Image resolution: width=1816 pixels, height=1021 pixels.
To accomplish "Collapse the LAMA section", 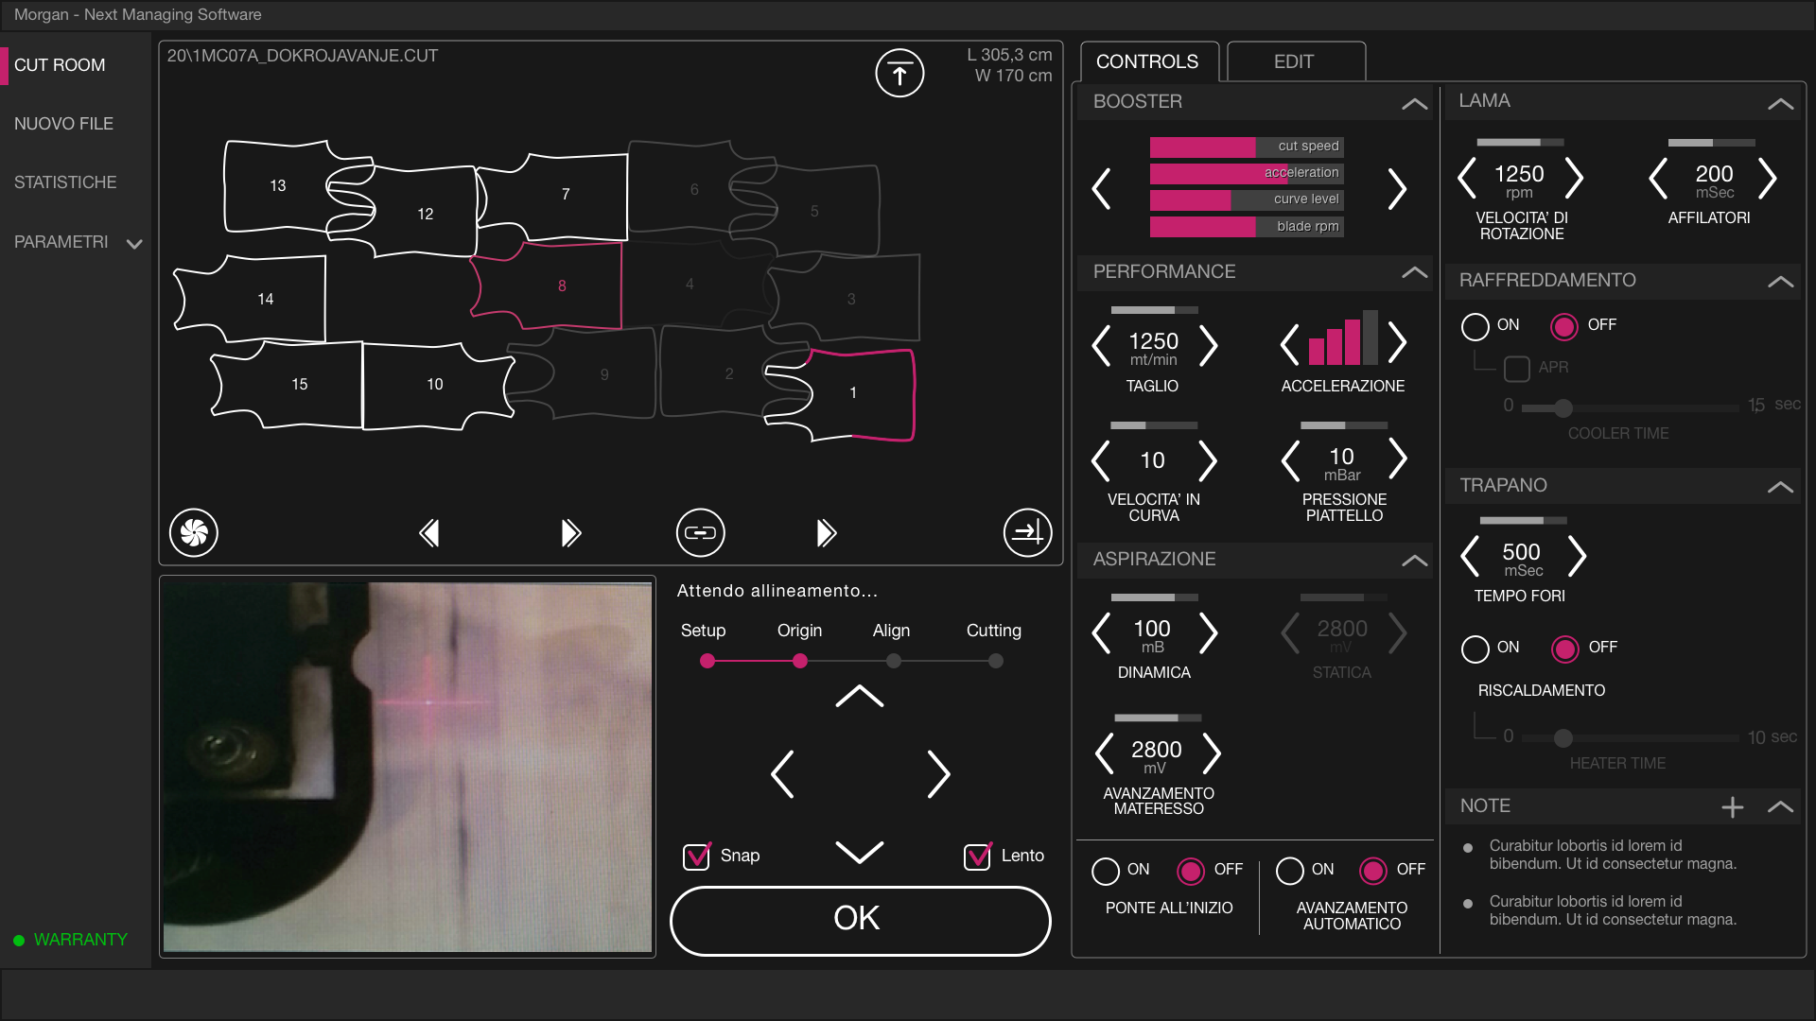I will pyautogui.click(x=1781, y=103).
